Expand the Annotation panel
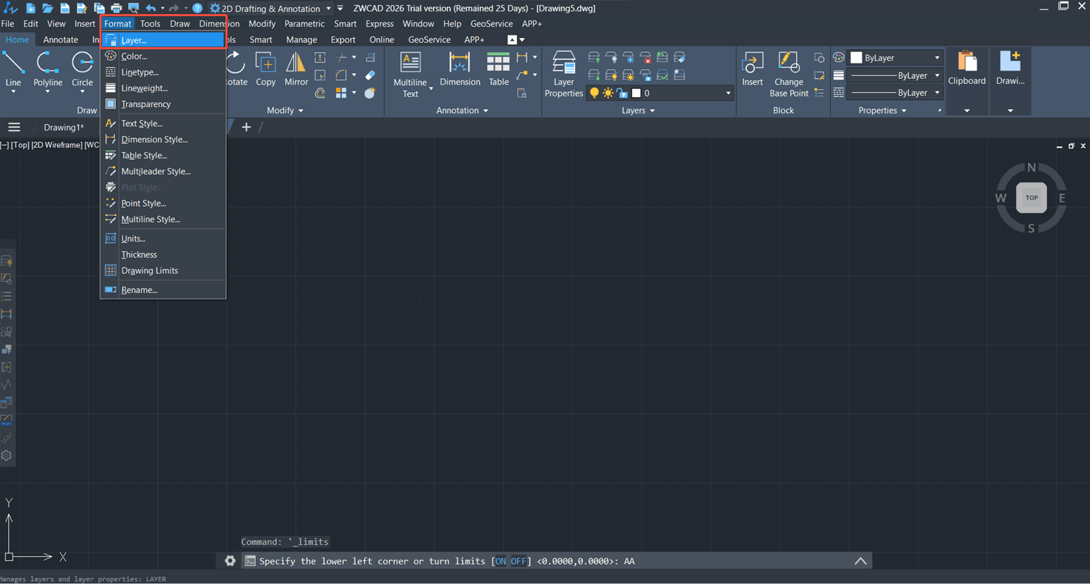This screenshot has height=585, width=1090. 462,111
